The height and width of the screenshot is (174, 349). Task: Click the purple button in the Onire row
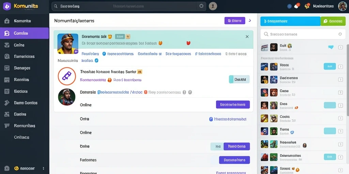point(237,146)
